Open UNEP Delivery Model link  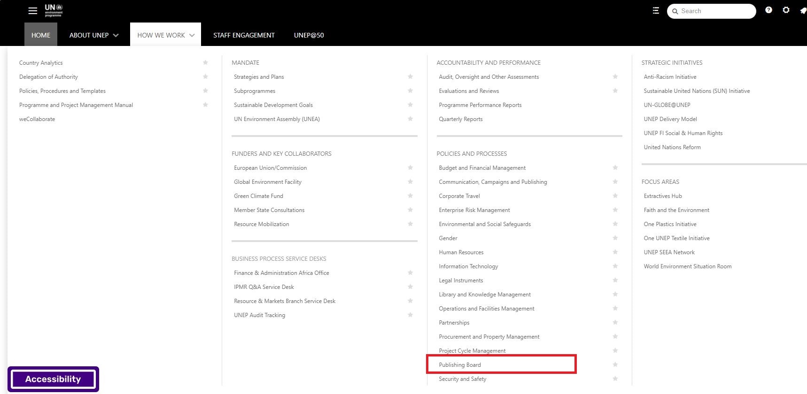670,119
